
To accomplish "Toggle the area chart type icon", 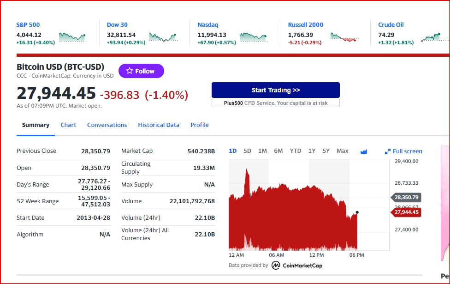I will [364, 151].
